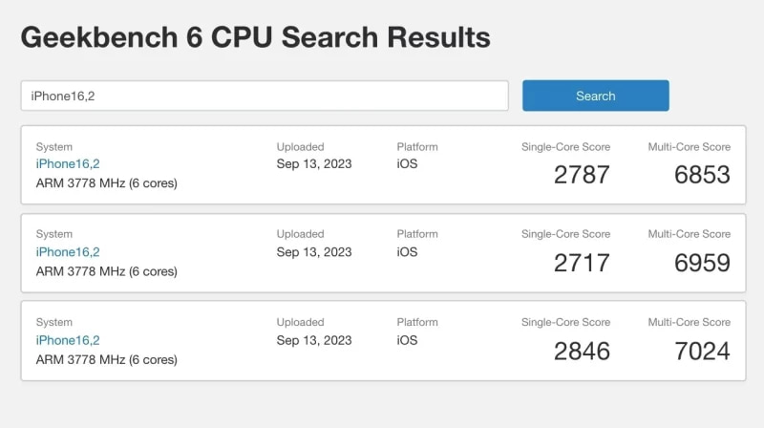This screenshot has height=428, width=764.
Task: Click the single-core score 2787
Action: (582, 175)
